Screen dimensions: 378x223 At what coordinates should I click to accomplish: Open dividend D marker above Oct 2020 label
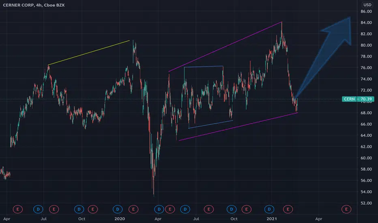[232, 209]
